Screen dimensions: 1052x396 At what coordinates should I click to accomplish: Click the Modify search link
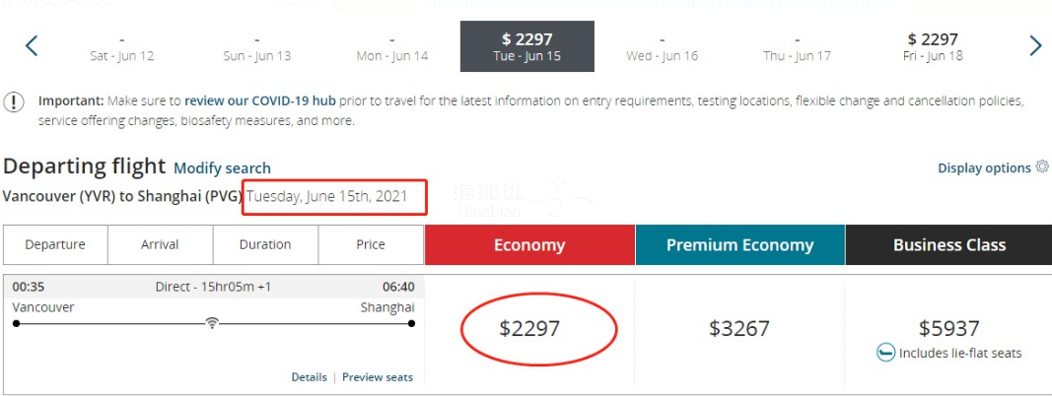tap(222, 168)
